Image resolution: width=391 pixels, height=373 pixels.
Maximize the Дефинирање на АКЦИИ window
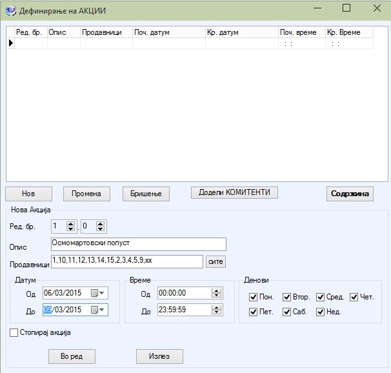(346, 8)
